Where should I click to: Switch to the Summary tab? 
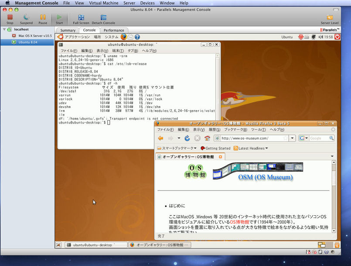(x=68, y=30)
